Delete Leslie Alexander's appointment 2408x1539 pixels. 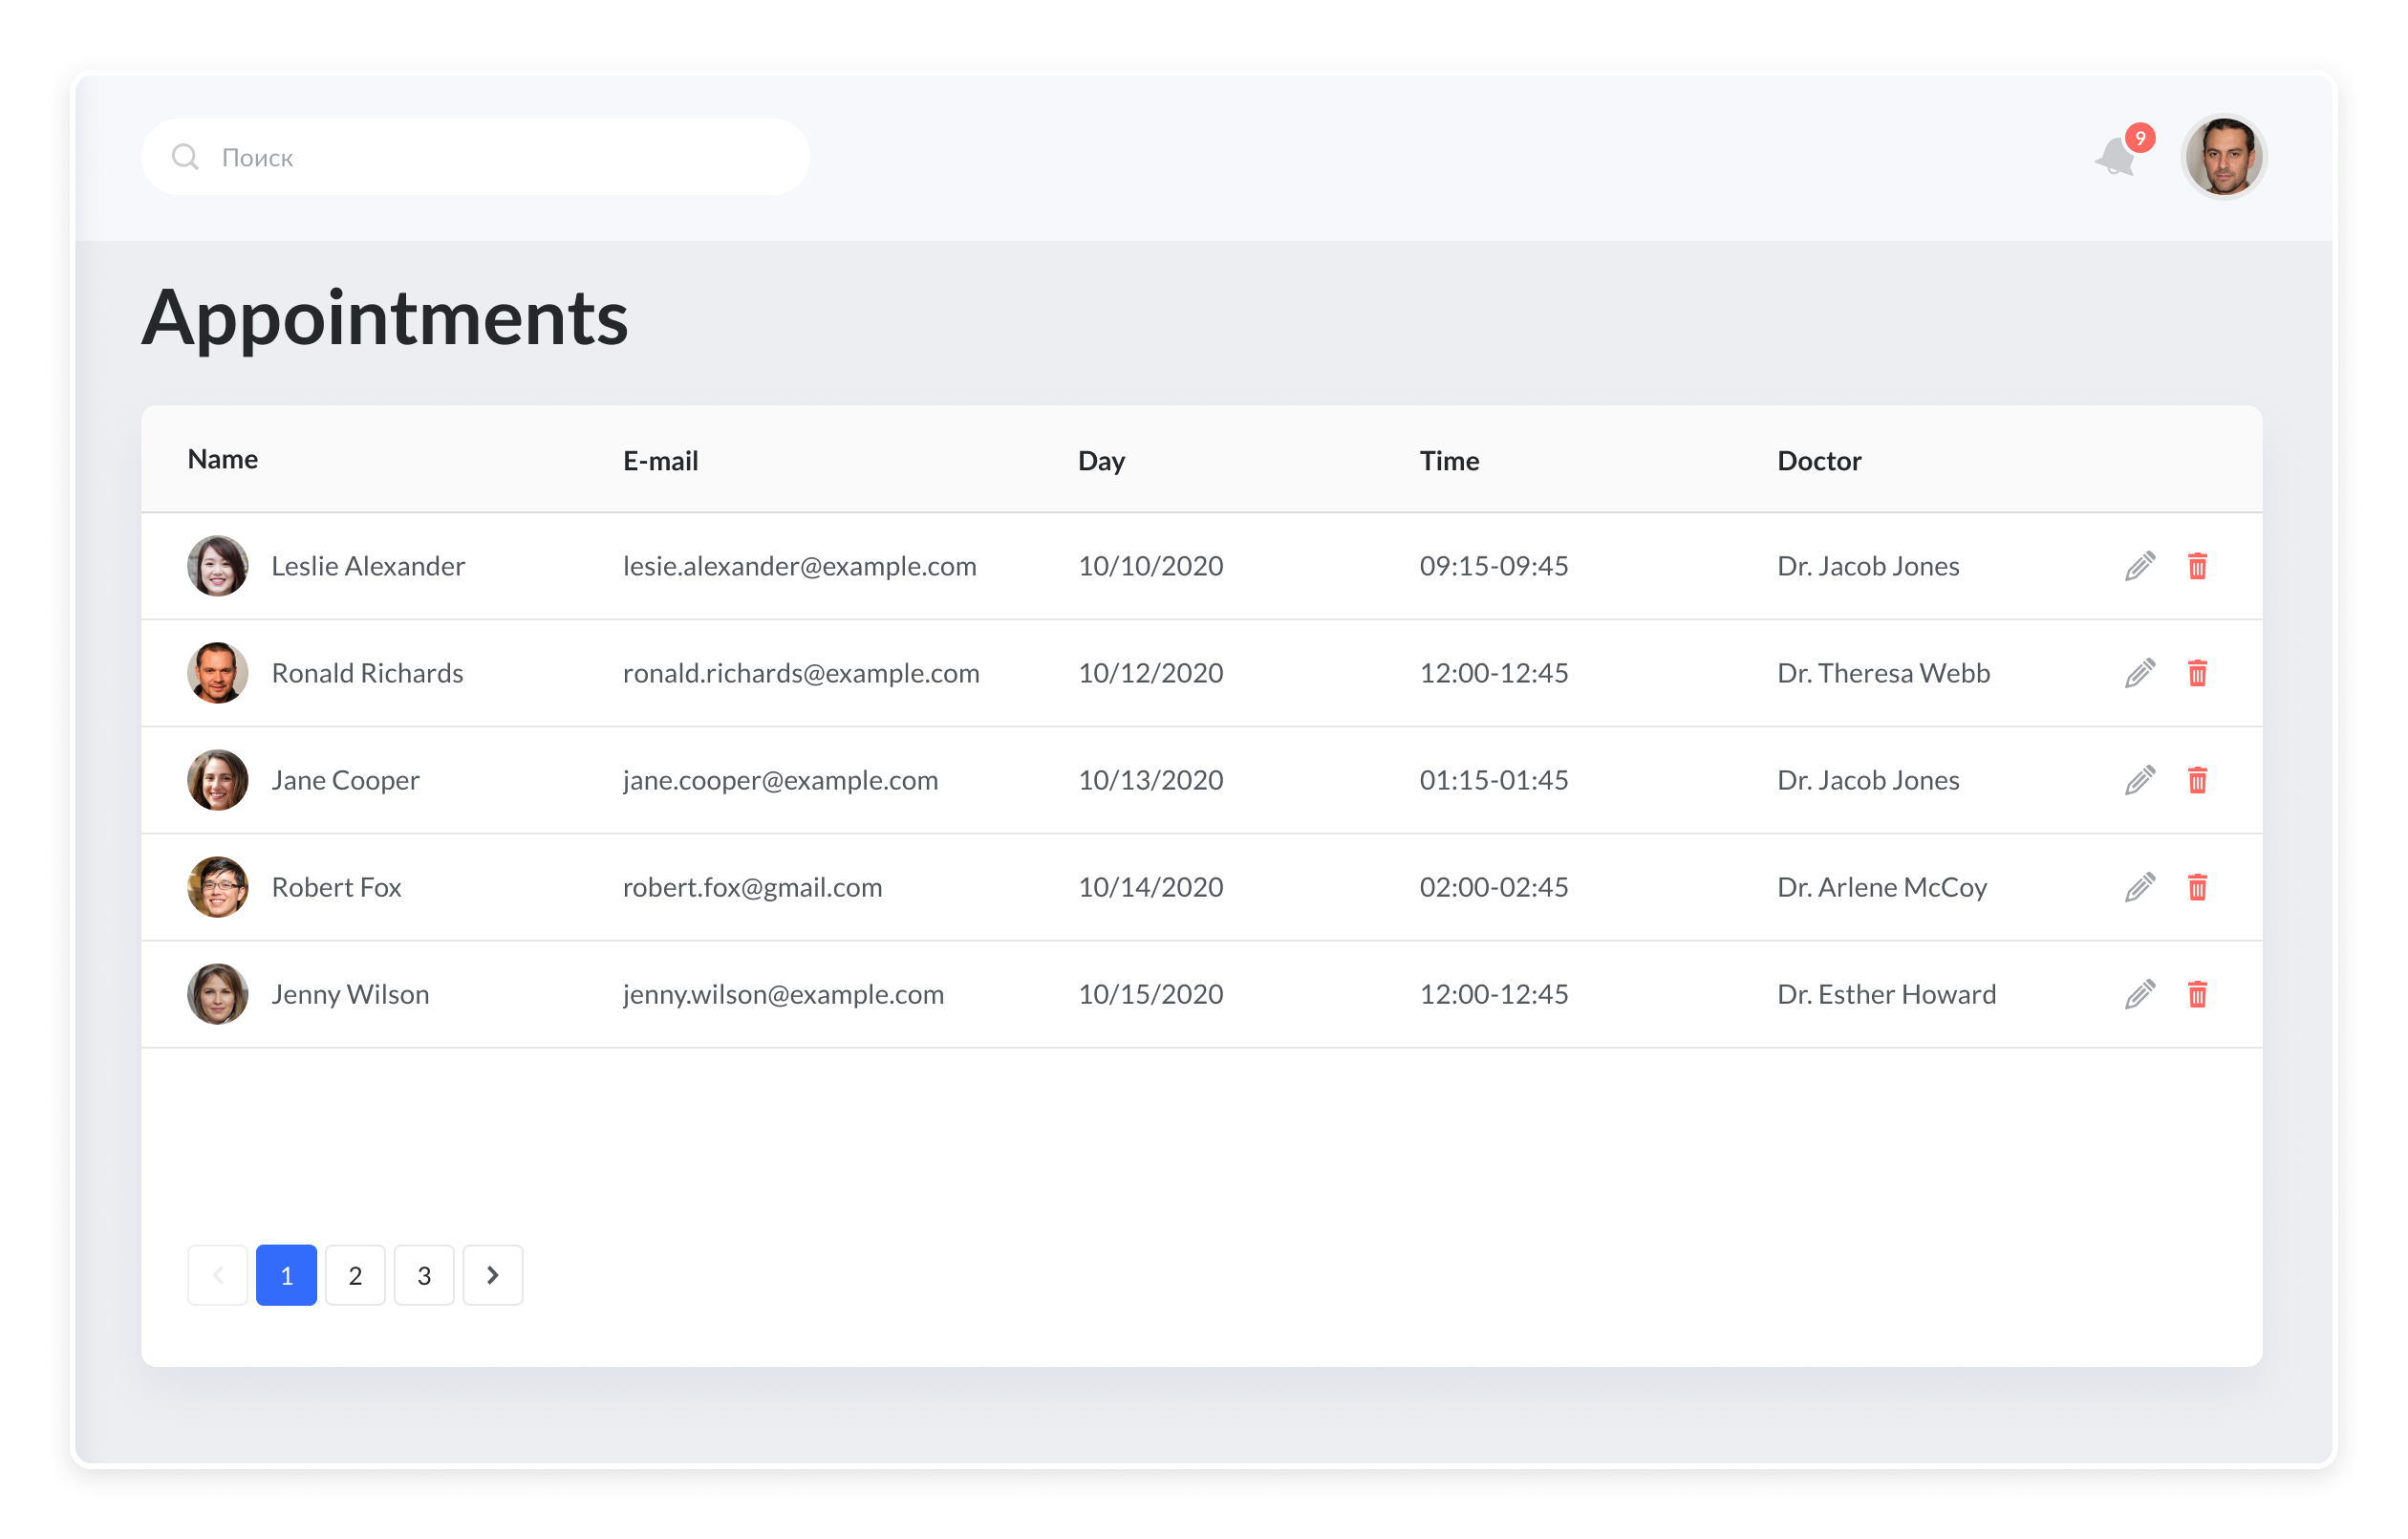[2197, 566]
